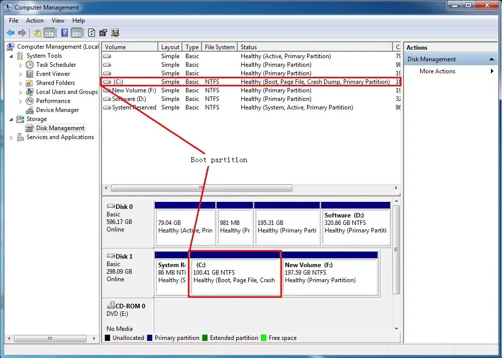Click the blue Back arrow in toolbar
The height and width of the screenshot is (358, 502).
pos(11,33)
